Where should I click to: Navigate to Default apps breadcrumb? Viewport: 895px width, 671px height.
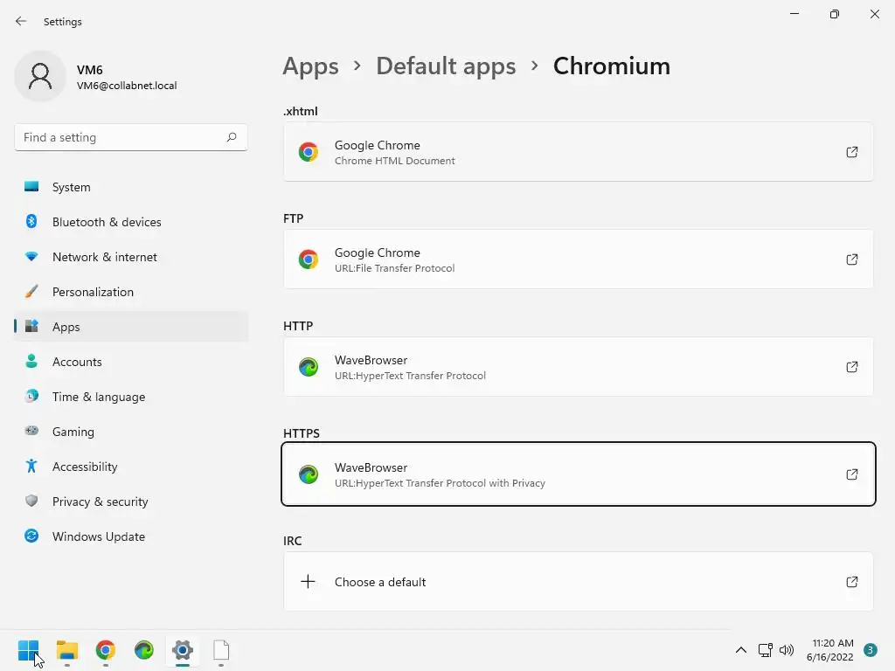pyautogui.click(x=446, y=66)
